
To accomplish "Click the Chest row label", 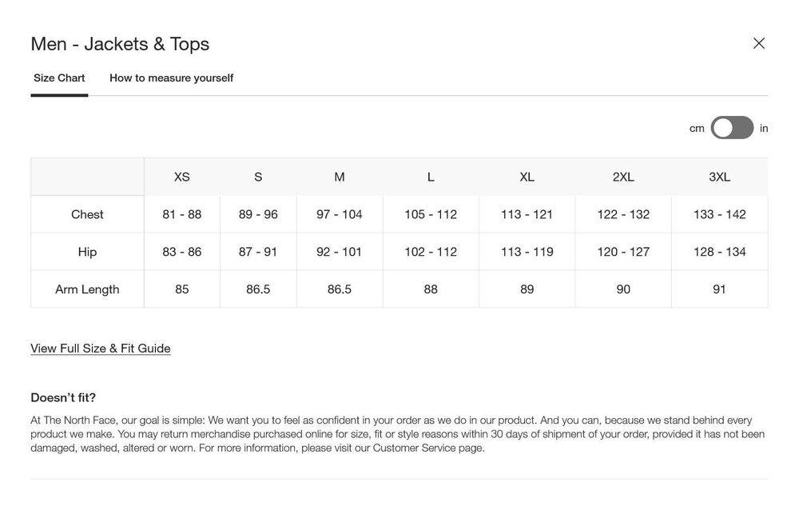I will pyautogui.click(x=87, y=214).
